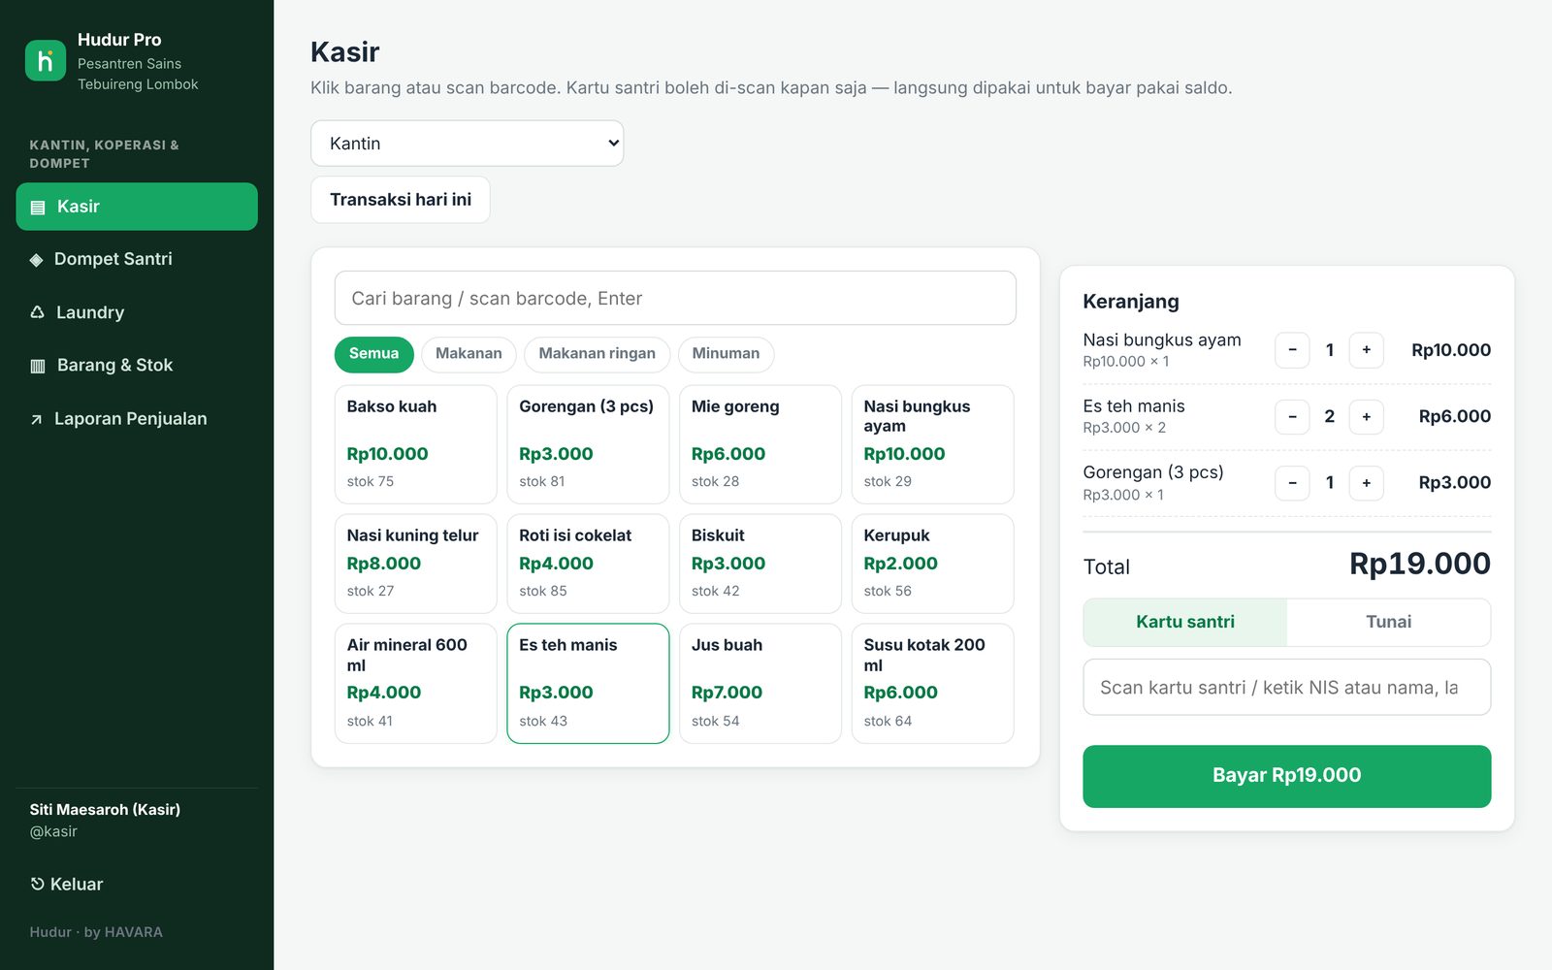1552x970 pixels.
Task: Click the Kasir sidebar icon
Action: point(38,207)
